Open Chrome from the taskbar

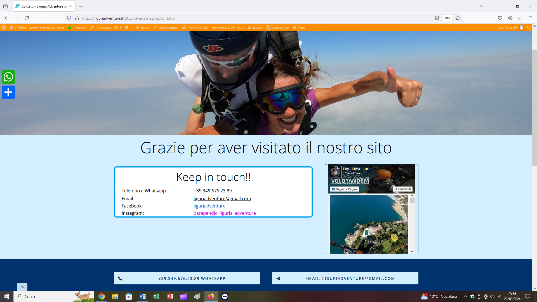[x=102, y=296]
